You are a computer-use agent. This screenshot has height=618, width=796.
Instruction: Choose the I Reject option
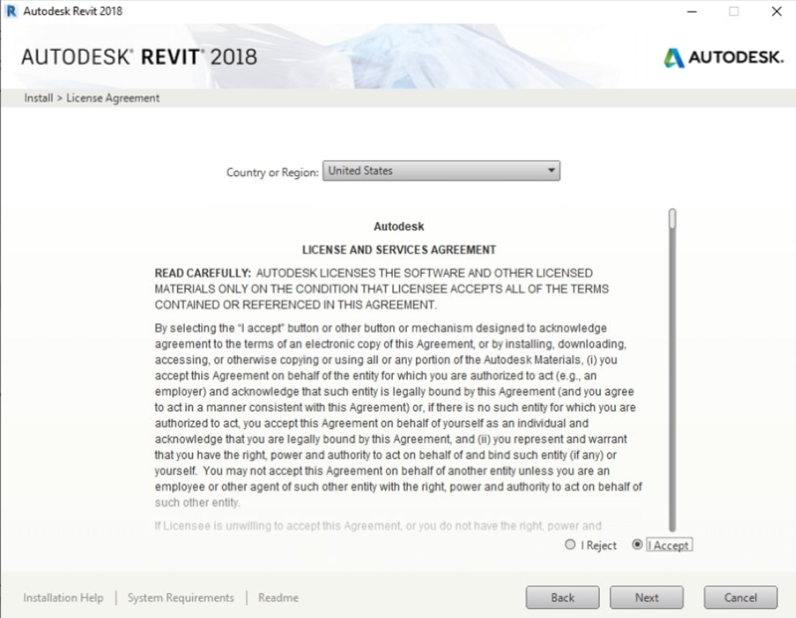pos(569,545)
